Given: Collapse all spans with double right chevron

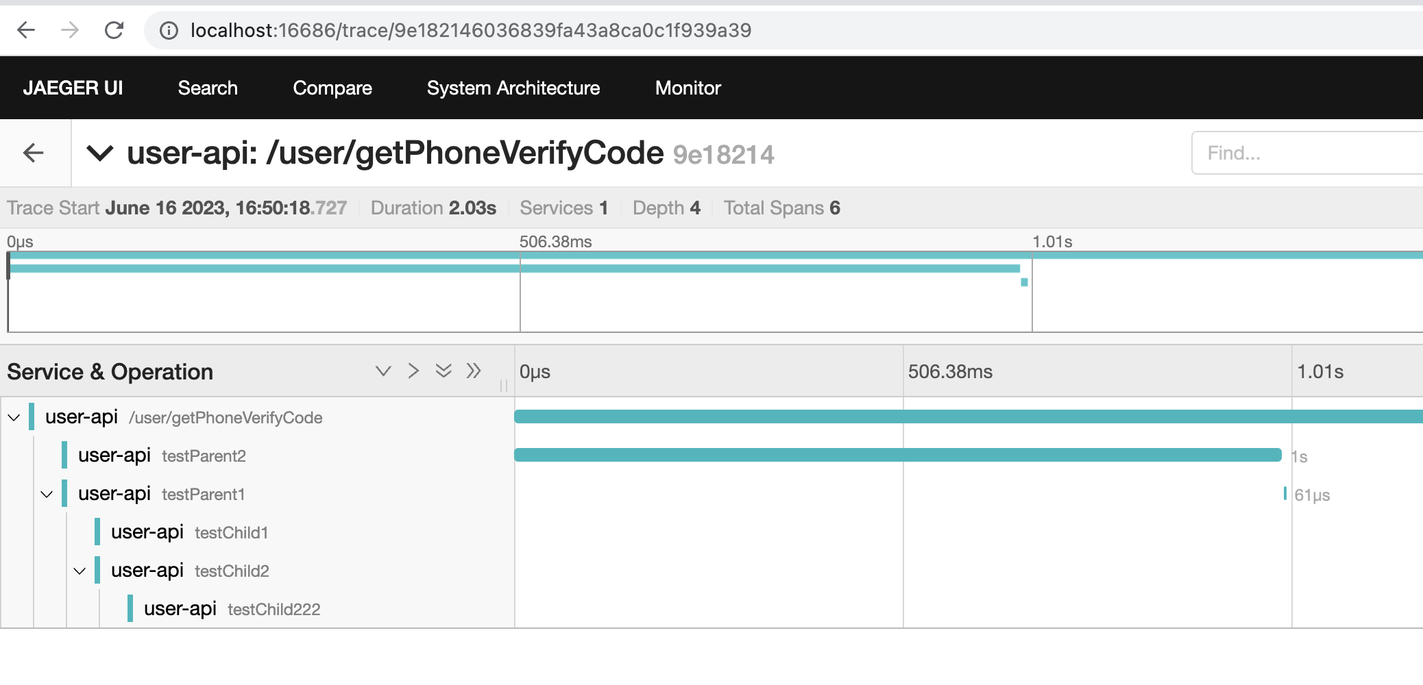Looking at the screenshot, I should [x=474, y=371].
